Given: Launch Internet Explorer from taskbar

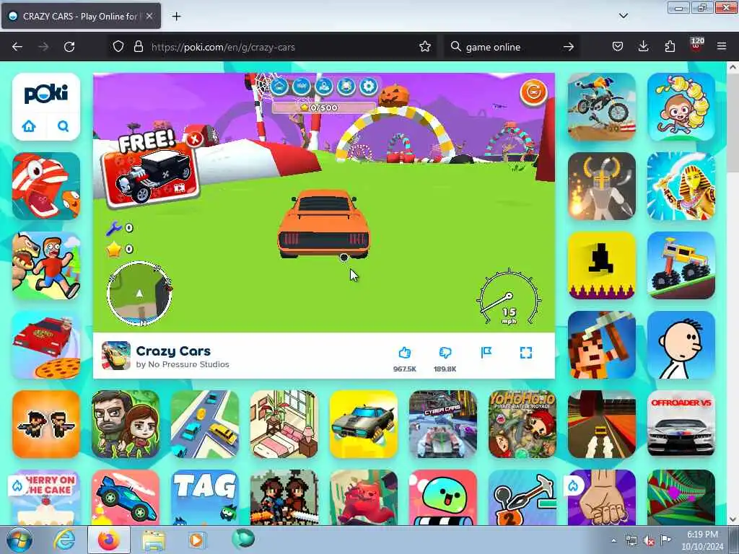Looking at the screenshot, I should pyautogui.click(x=64, y=540).
